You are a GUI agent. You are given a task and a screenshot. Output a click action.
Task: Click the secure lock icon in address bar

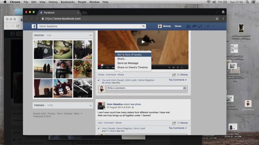[x=43, y=19]
